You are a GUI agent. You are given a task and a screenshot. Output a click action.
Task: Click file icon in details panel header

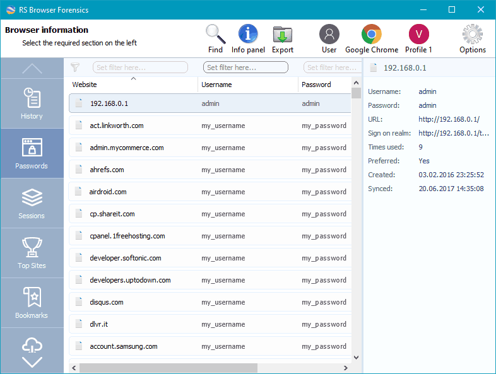pos(374,67)
